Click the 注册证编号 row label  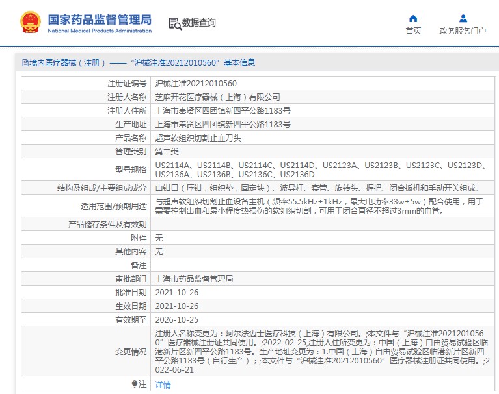point(127,84)
